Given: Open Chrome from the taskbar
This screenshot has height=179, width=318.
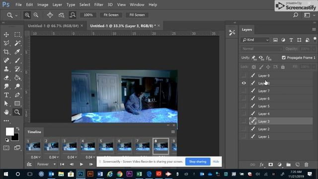Looking at the screenshot, I should [x=120, y=174].
